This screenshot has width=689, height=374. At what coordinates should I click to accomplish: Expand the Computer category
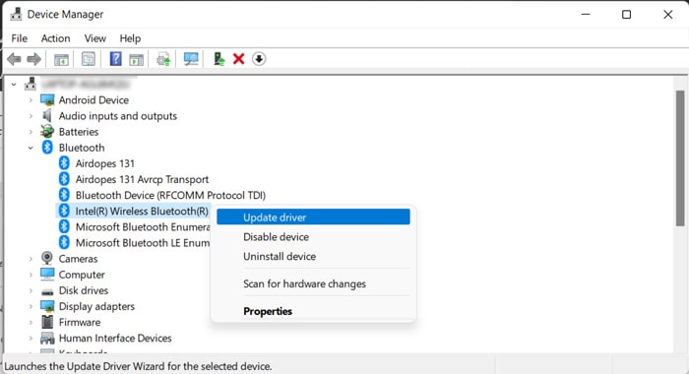tap(31, 275)
